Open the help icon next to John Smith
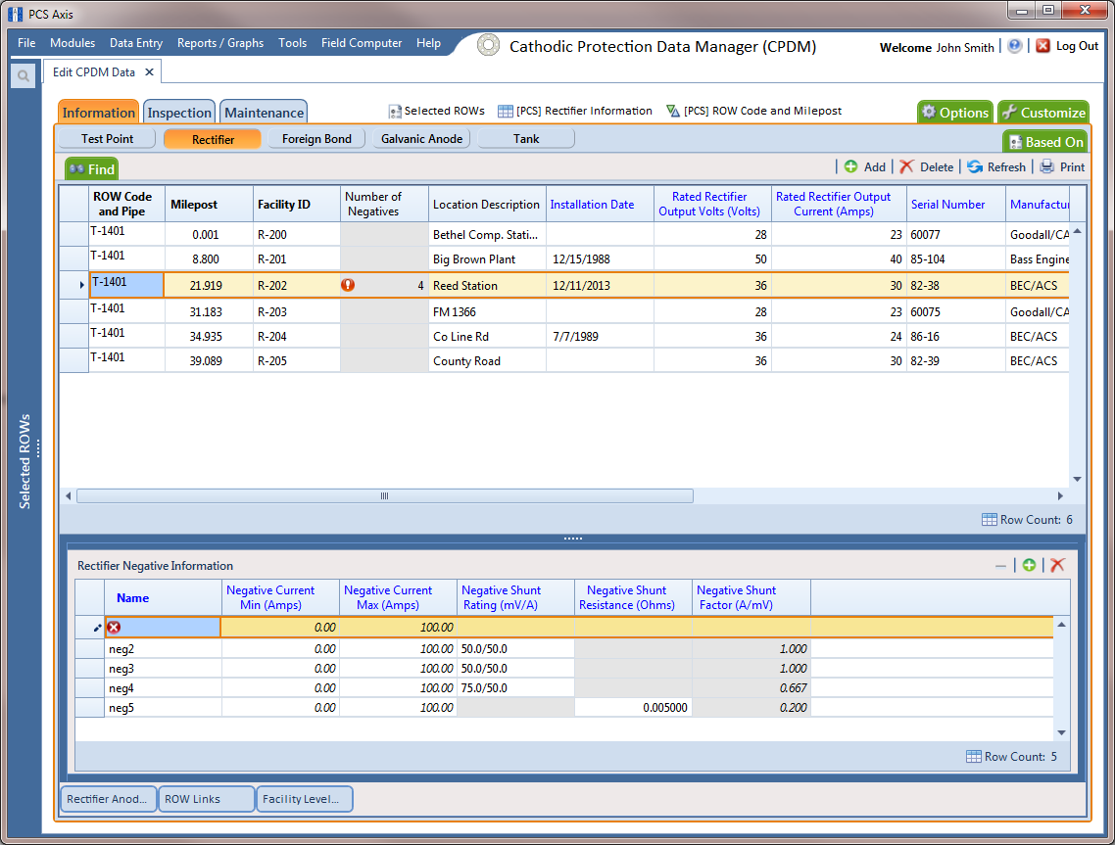1115x845 pixels. [x=1014, y=46]
